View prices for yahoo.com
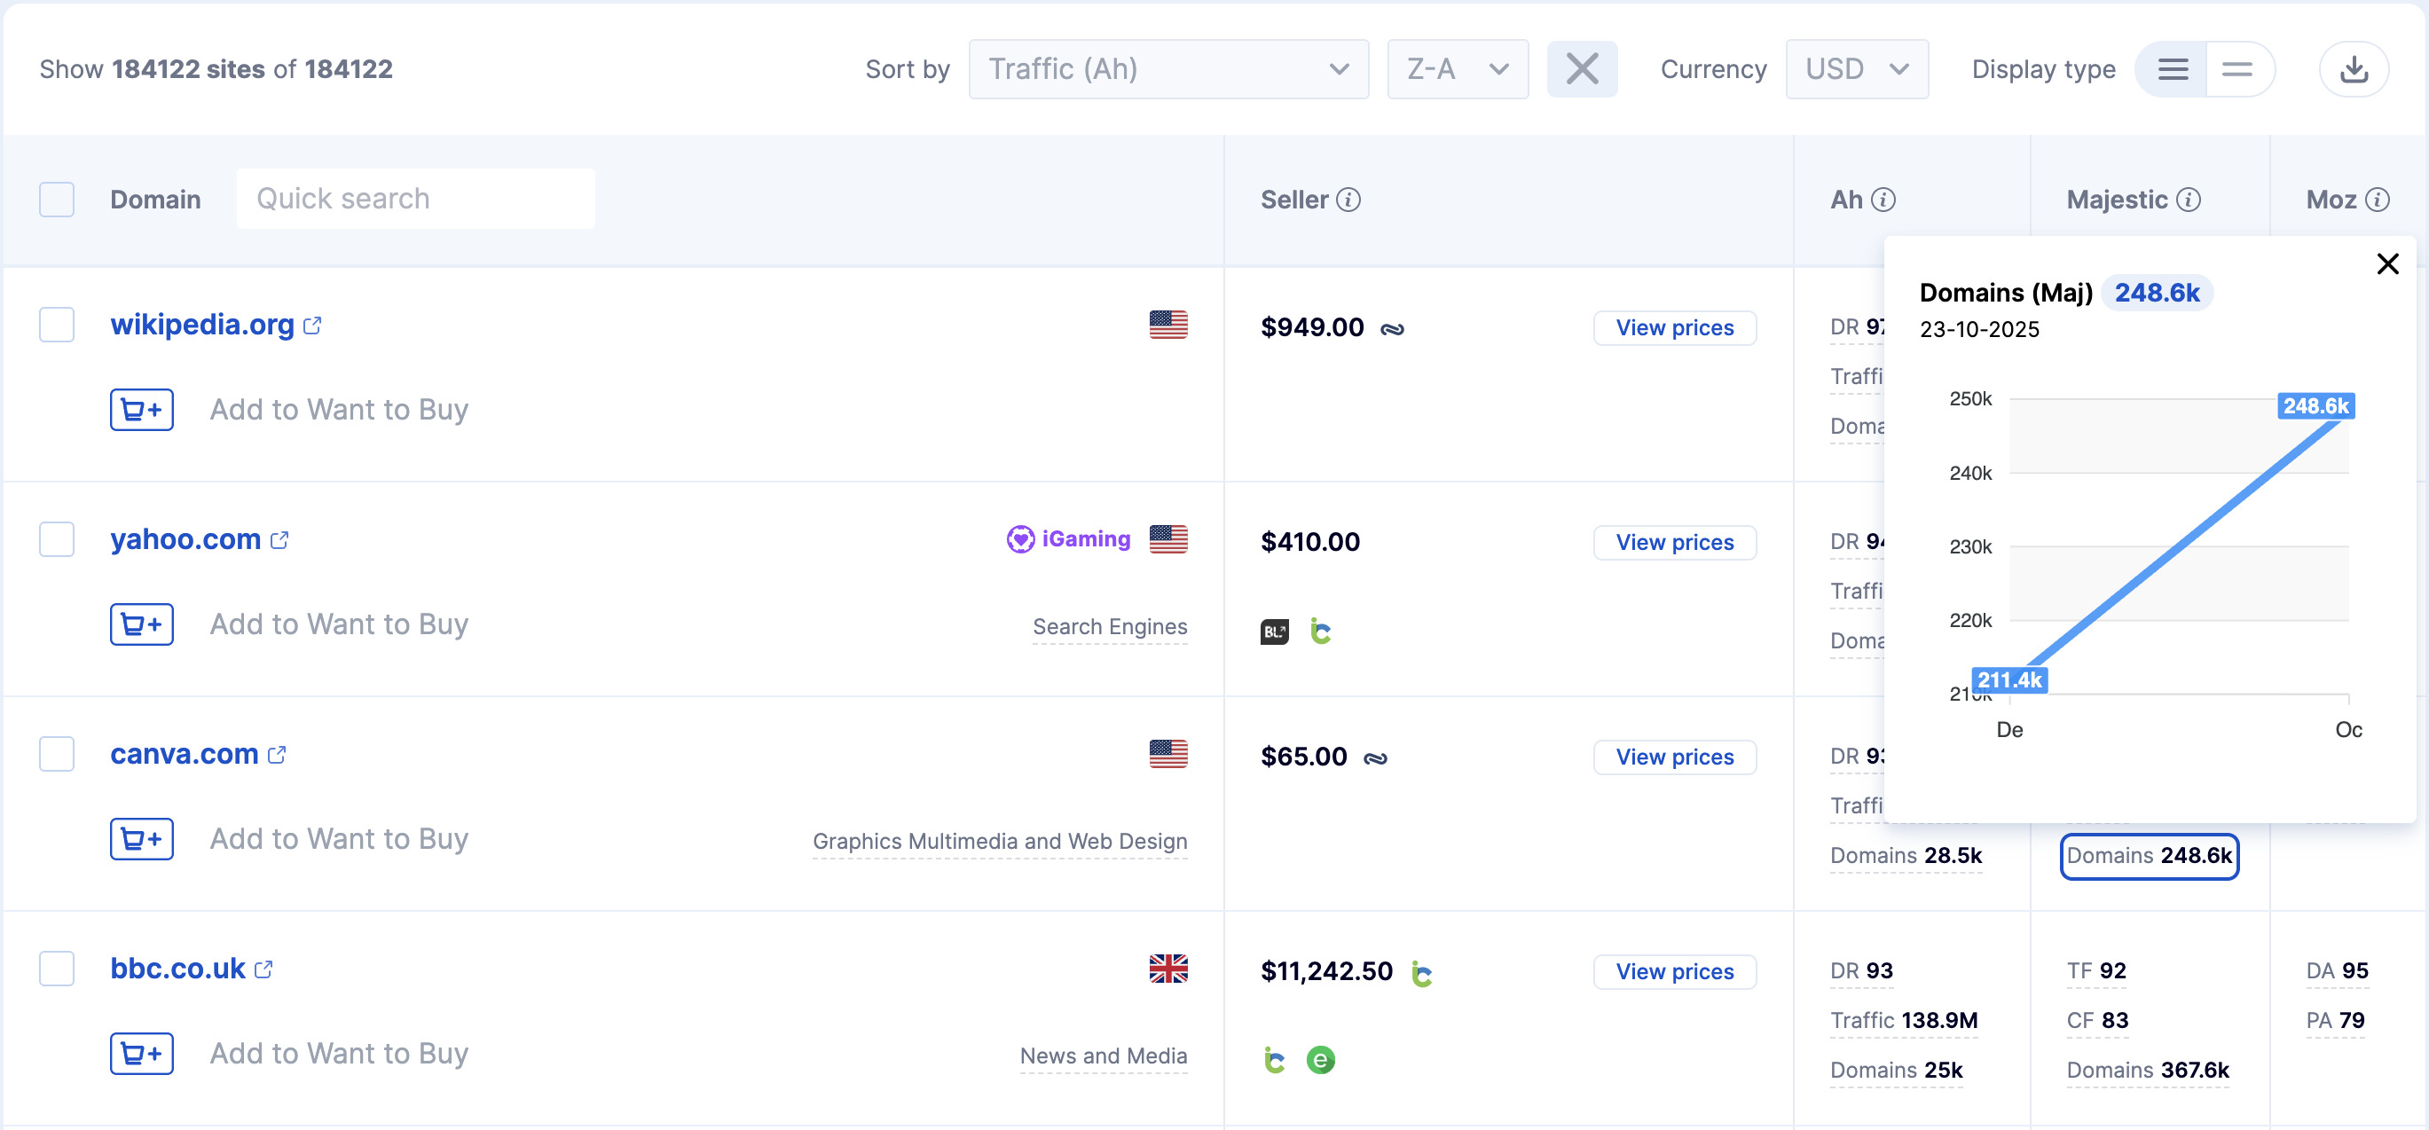This screenshot has height=1130, width=2429. click(x=1674, y=542)
